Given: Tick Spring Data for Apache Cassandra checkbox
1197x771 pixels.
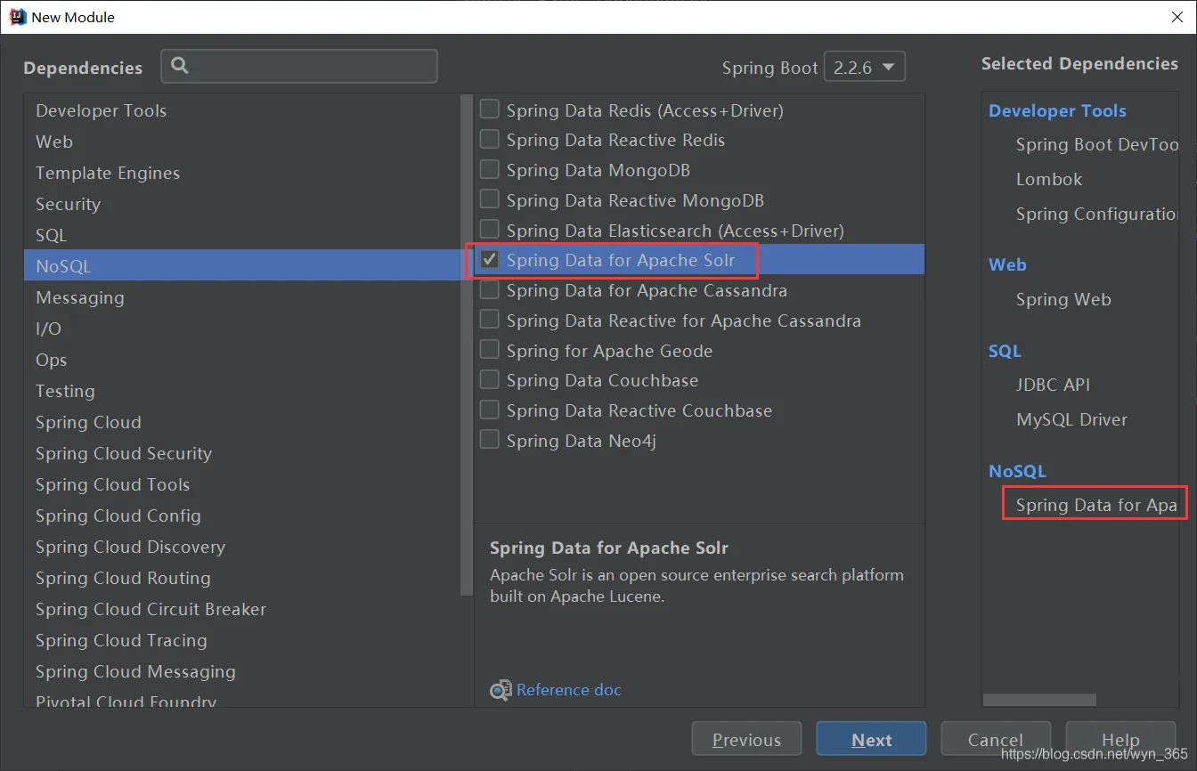Looking at the screenshot, I should point(489,290).
